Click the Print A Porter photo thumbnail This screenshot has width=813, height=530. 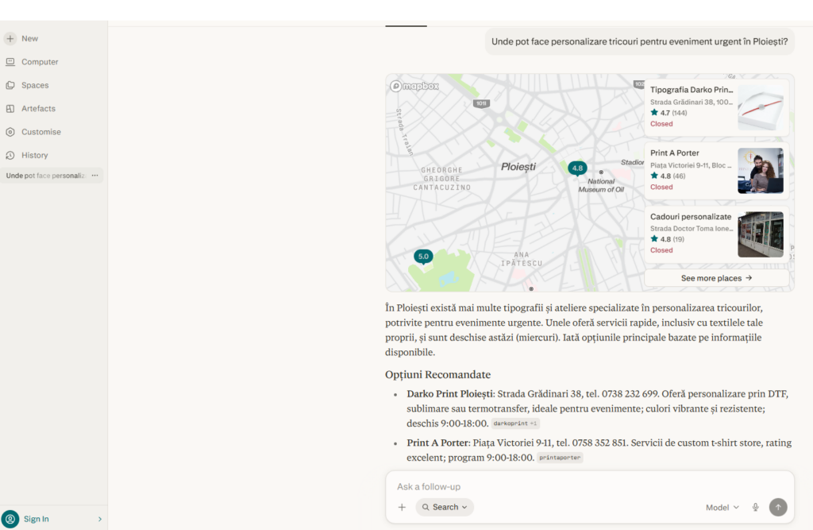click(761, 171)
